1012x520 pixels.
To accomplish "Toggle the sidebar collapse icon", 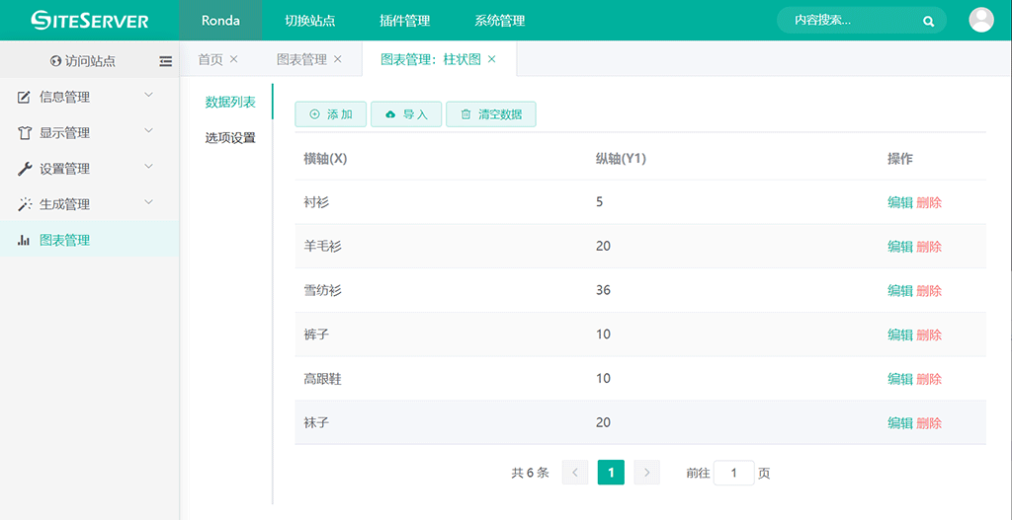I will tap(165, 61).
